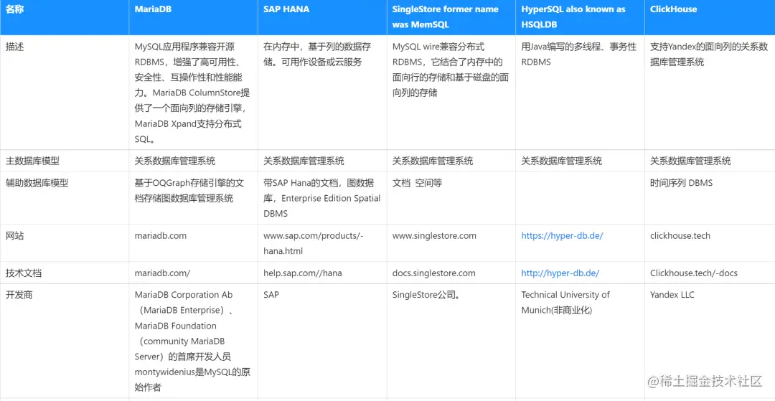Click the 技术文档 row label
The height and width of the screenshot is (401, 775).
pyautogui.click(x=23, y=273)
